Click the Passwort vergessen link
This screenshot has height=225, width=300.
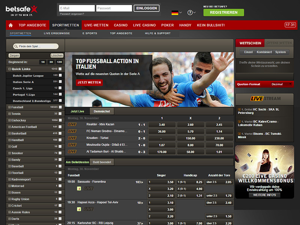click(x=72, y=14)
